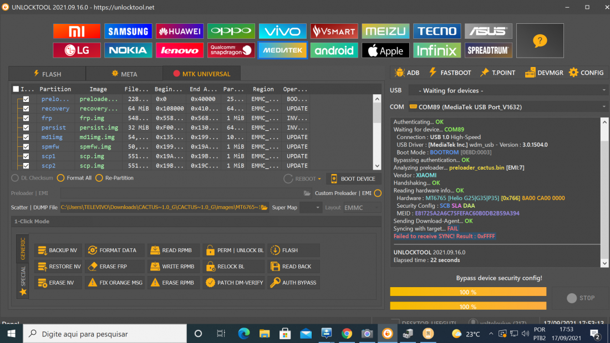Screen dimensions: 610x343
Task: Click the lower 100% progress bar
Action: point(468,306)
